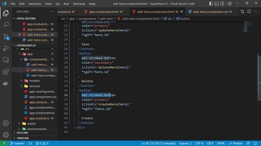Open the Docker view icon
This screenshot has width=261, height=146.
[x=6, y=83]
